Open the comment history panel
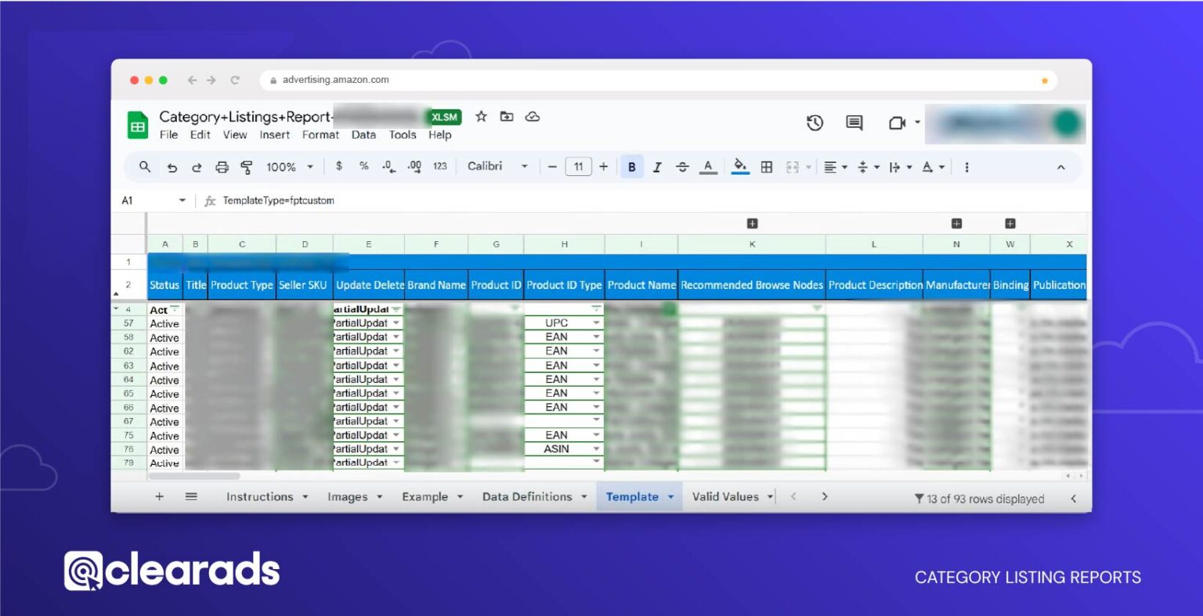The height and width of the screenshot is (616, 1203). 853,123
